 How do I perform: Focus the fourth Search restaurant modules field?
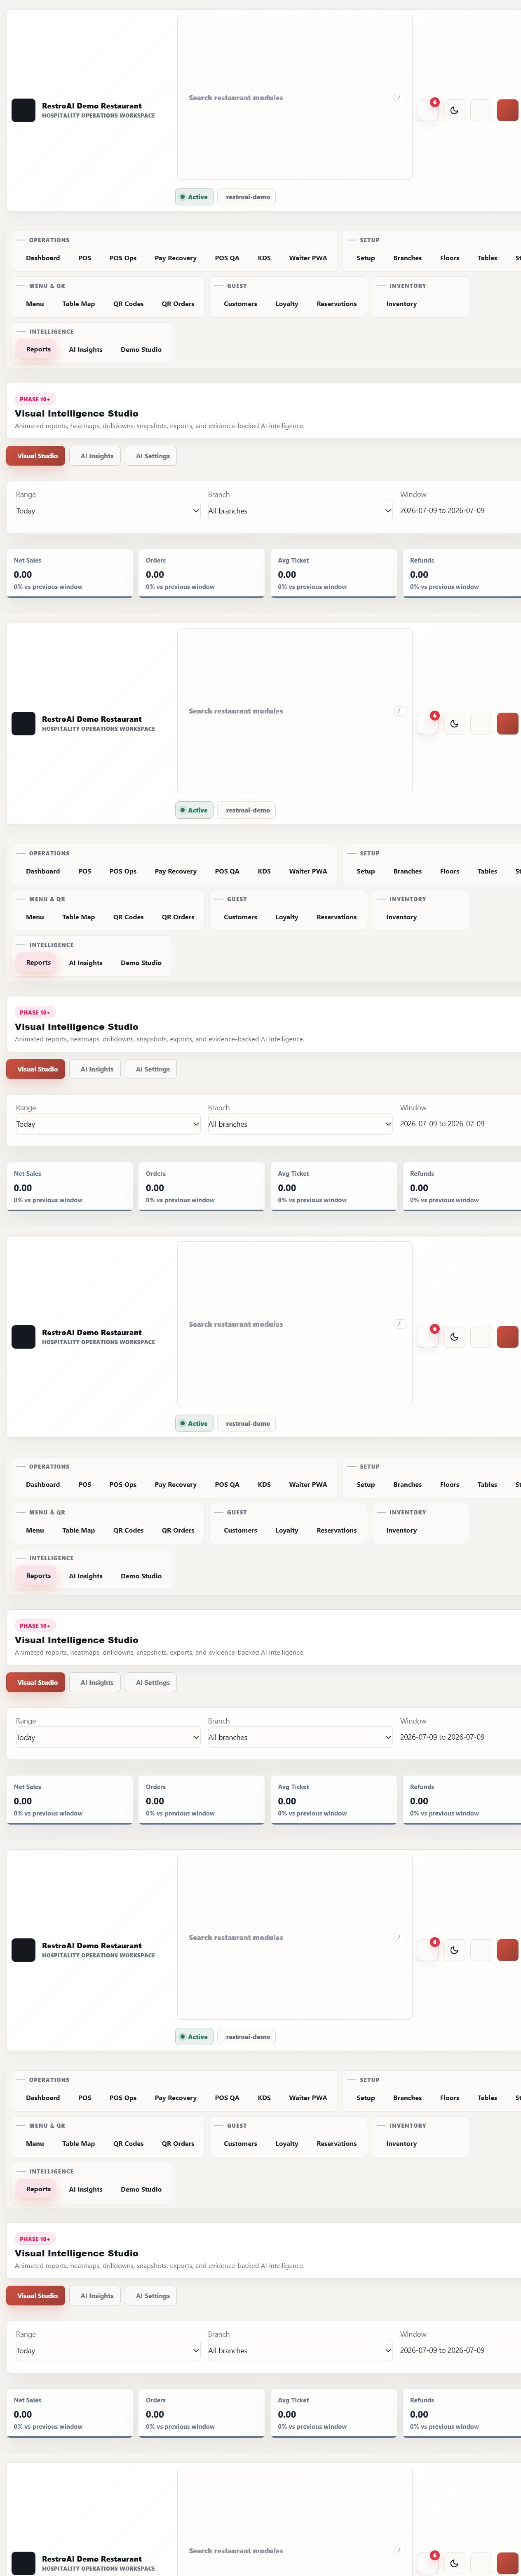click(x=295, y=1937)
